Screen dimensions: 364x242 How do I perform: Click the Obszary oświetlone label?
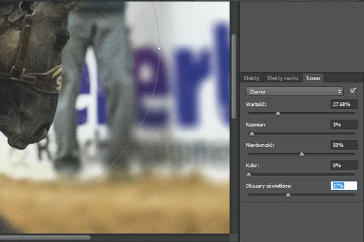tap(269, 186)
